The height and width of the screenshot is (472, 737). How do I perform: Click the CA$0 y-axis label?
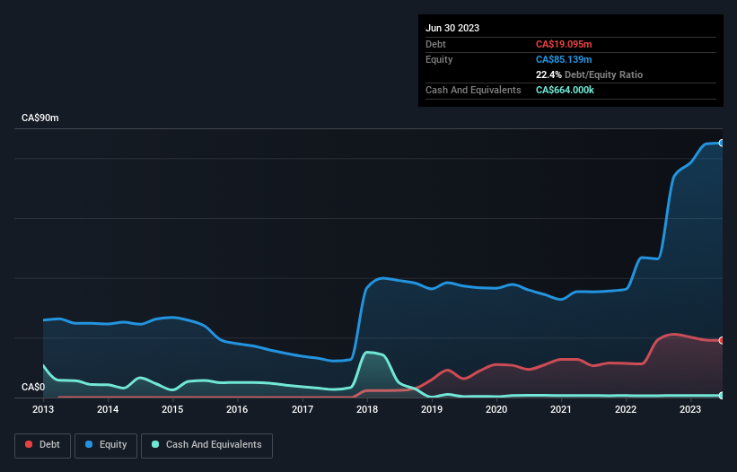(x=33, y=387)
